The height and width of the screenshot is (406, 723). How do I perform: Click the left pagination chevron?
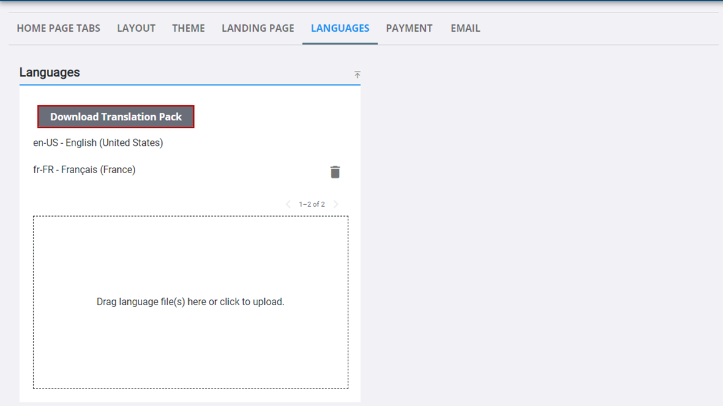(x=288, y=204)
